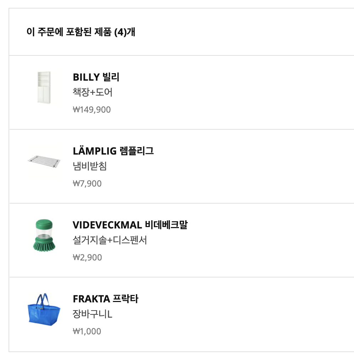Select the 설거지솔+디스펜서 description text
The height and width of the screenshot is (361, 354).
pyautogui.click(x=109, y=240)
